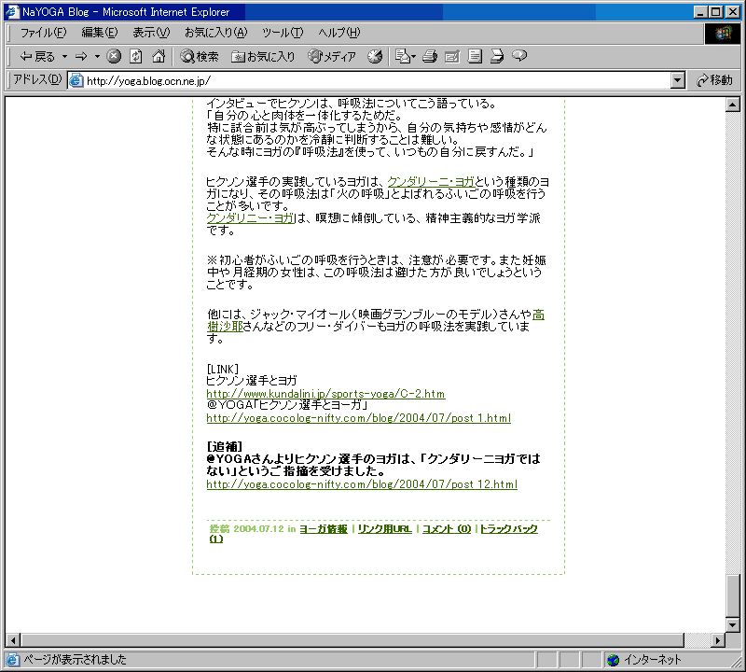The height and width of the screenshot is (672, 746).
Task: Open kundalini.jp sports-yoga C-2.htm link
Action: [x=325, y=394]
